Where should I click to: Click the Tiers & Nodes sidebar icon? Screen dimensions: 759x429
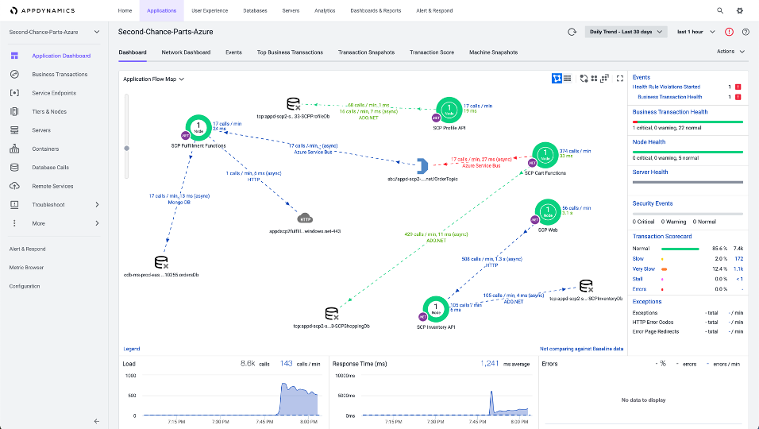14,111
